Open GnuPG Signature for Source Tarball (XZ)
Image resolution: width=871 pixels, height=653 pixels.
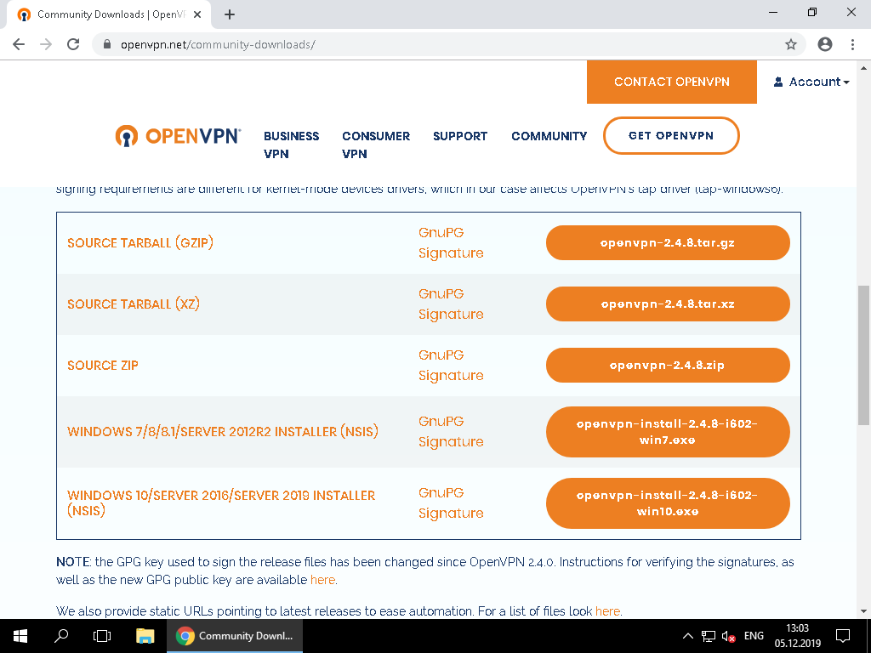pos(451,304)
